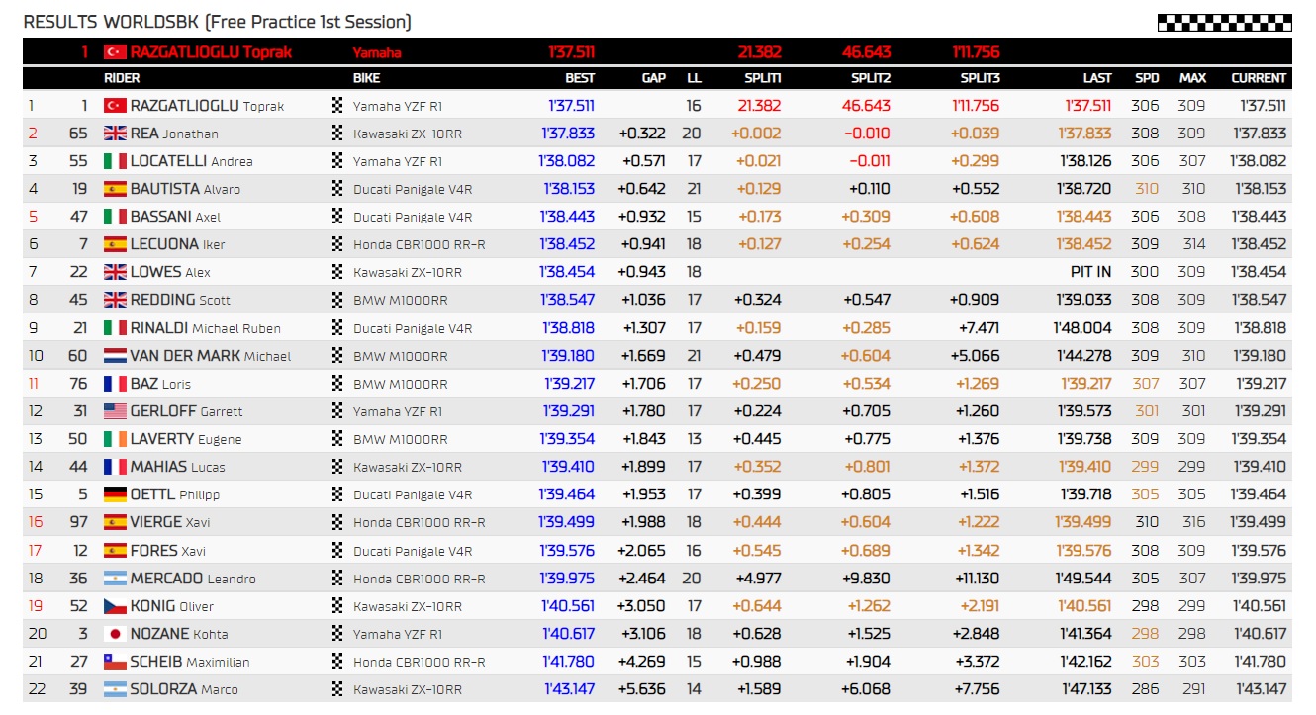Click Spanish flag beside Bautista Alvaro
This screenshot has height=715, width=1316.
coord(115,188)
